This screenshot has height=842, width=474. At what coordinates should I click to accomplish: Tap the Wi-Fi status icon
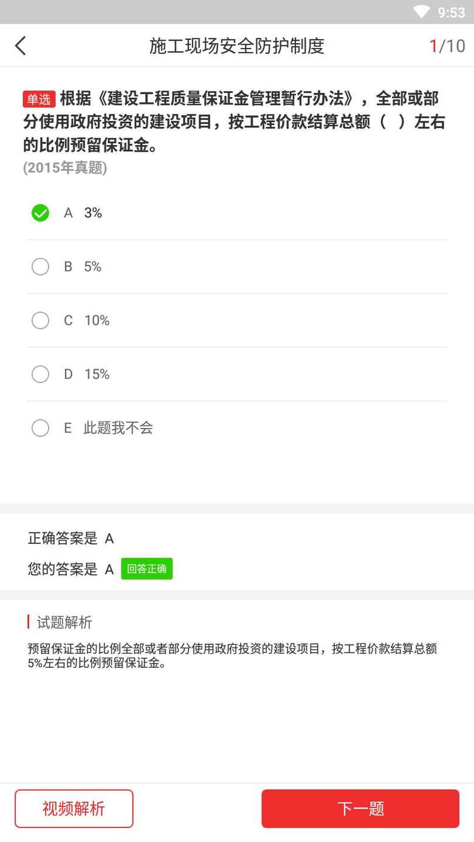tap(421, 12)
